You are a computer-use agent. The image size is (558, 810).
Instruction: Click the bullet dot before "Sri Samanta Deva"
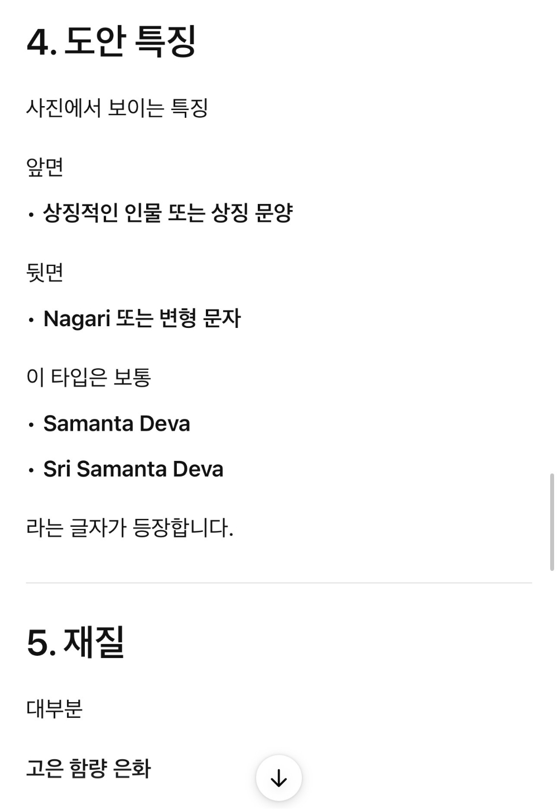tap(31, 471)
